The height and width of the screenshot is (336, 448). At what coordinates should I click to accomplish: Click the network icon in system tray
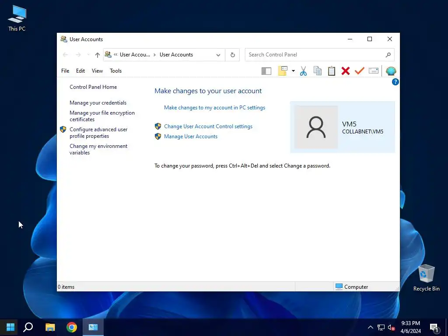click(381, 327)
